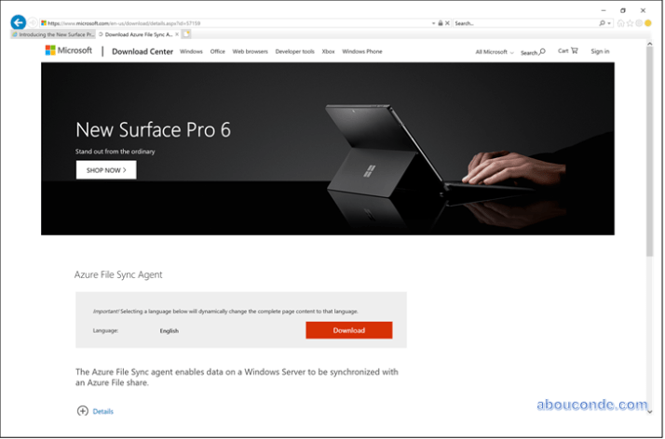Open address bar autocomplete dropdown arrow
Viewport: 665px width, 439px height.
tap(433, 23)
